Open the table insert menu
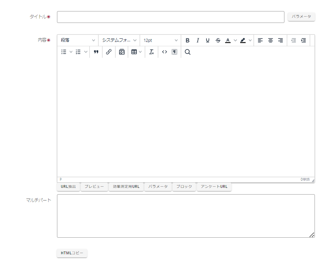Image resolution: width=324 pixels, height=263 pixels. point(136,52)
